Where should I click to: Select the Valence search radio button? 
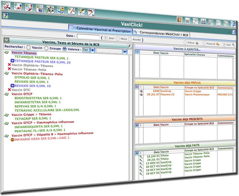click(x=65, y=49)
